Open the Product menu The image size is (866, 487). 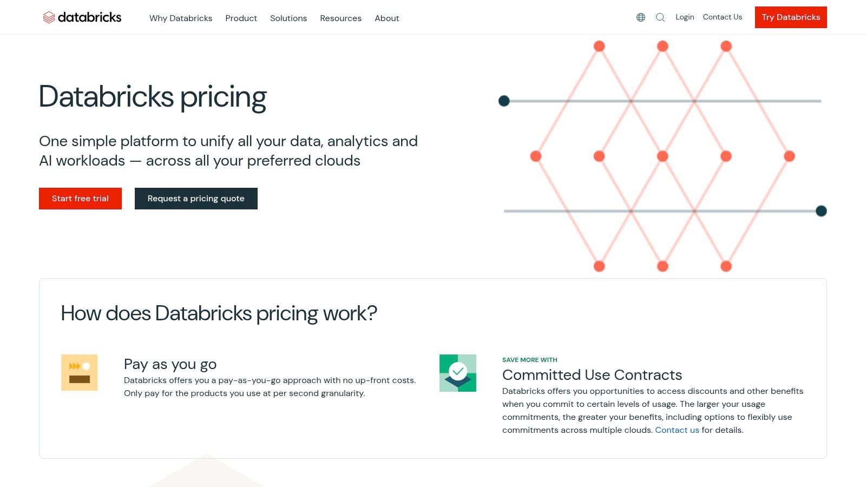coord(241,18)
